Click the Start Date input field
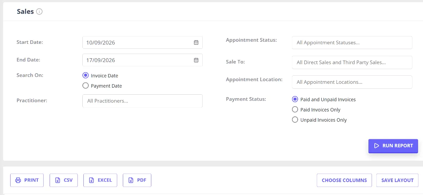 [x=143, y=42]
